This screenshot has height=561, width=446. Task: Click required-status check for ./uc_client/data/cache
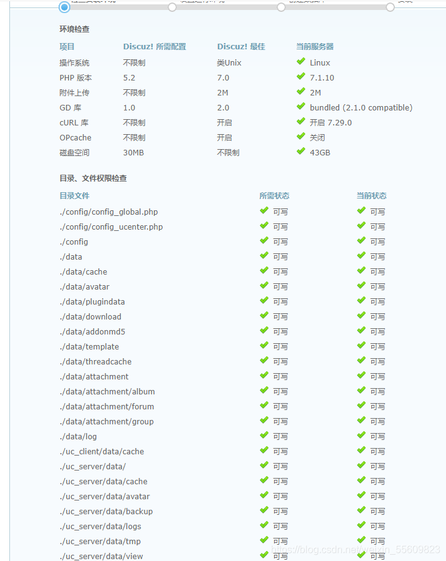(264, 451)
